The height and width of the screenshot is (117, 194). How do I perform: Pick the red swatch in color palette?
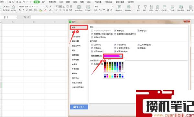click(x=105, y=67)
